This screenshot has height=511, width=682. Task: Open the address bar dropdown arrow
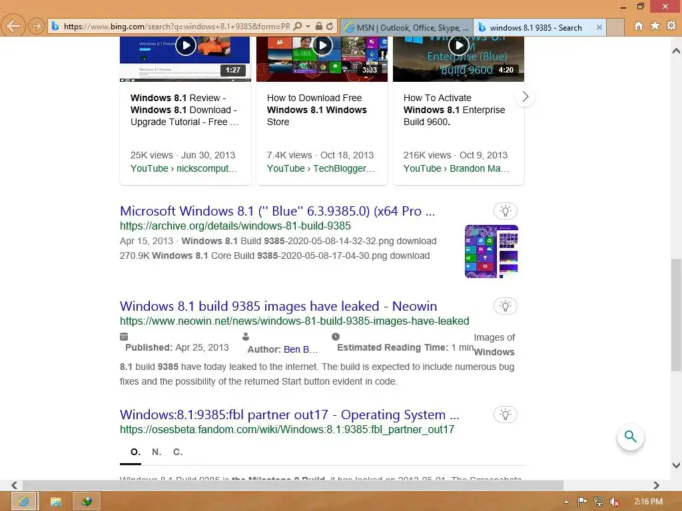tap(308, 26)
